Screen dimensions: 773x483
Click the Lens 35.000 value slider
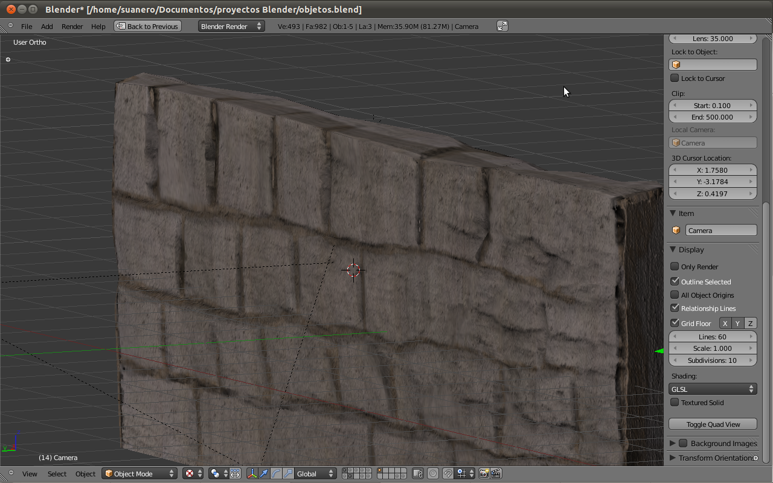click(x=713, y=38)
